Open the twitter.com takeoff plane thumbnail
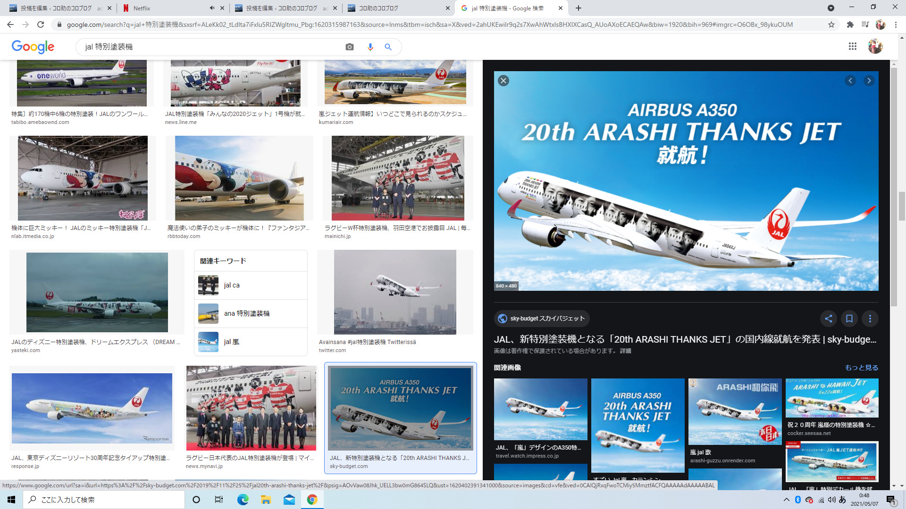The image size is (906, 509). pyautogui.click(x=395, y=292)
